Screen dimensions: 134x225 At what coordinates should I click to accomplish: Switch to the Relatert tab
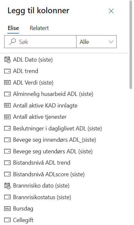(x=39, y=28)
